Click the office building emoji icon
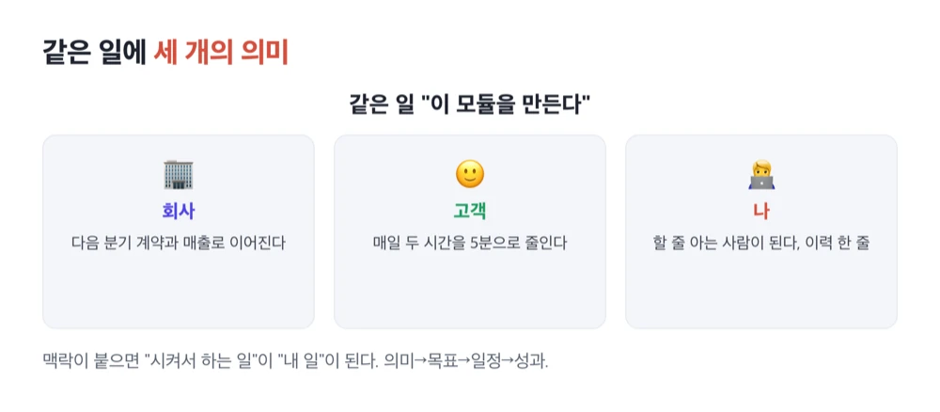This screenshot has width=940, height=412. 178,175
